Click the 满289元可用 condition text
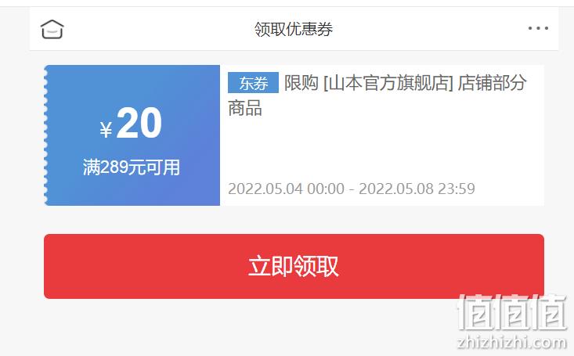574x356 pixels. pyautogui.click(x=132, y=167)
